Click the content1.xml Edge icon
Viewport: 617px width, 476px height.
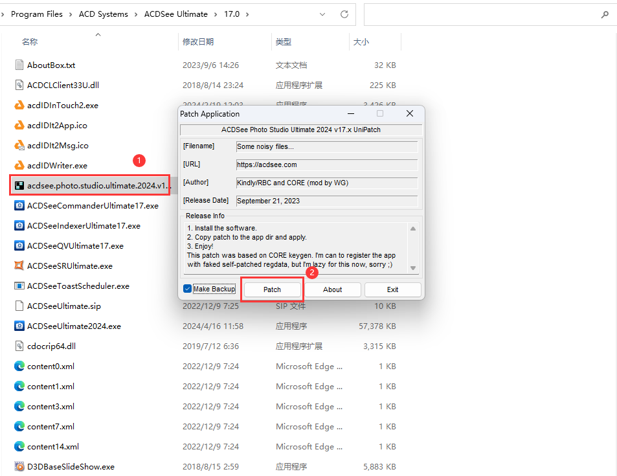[19, 386]
